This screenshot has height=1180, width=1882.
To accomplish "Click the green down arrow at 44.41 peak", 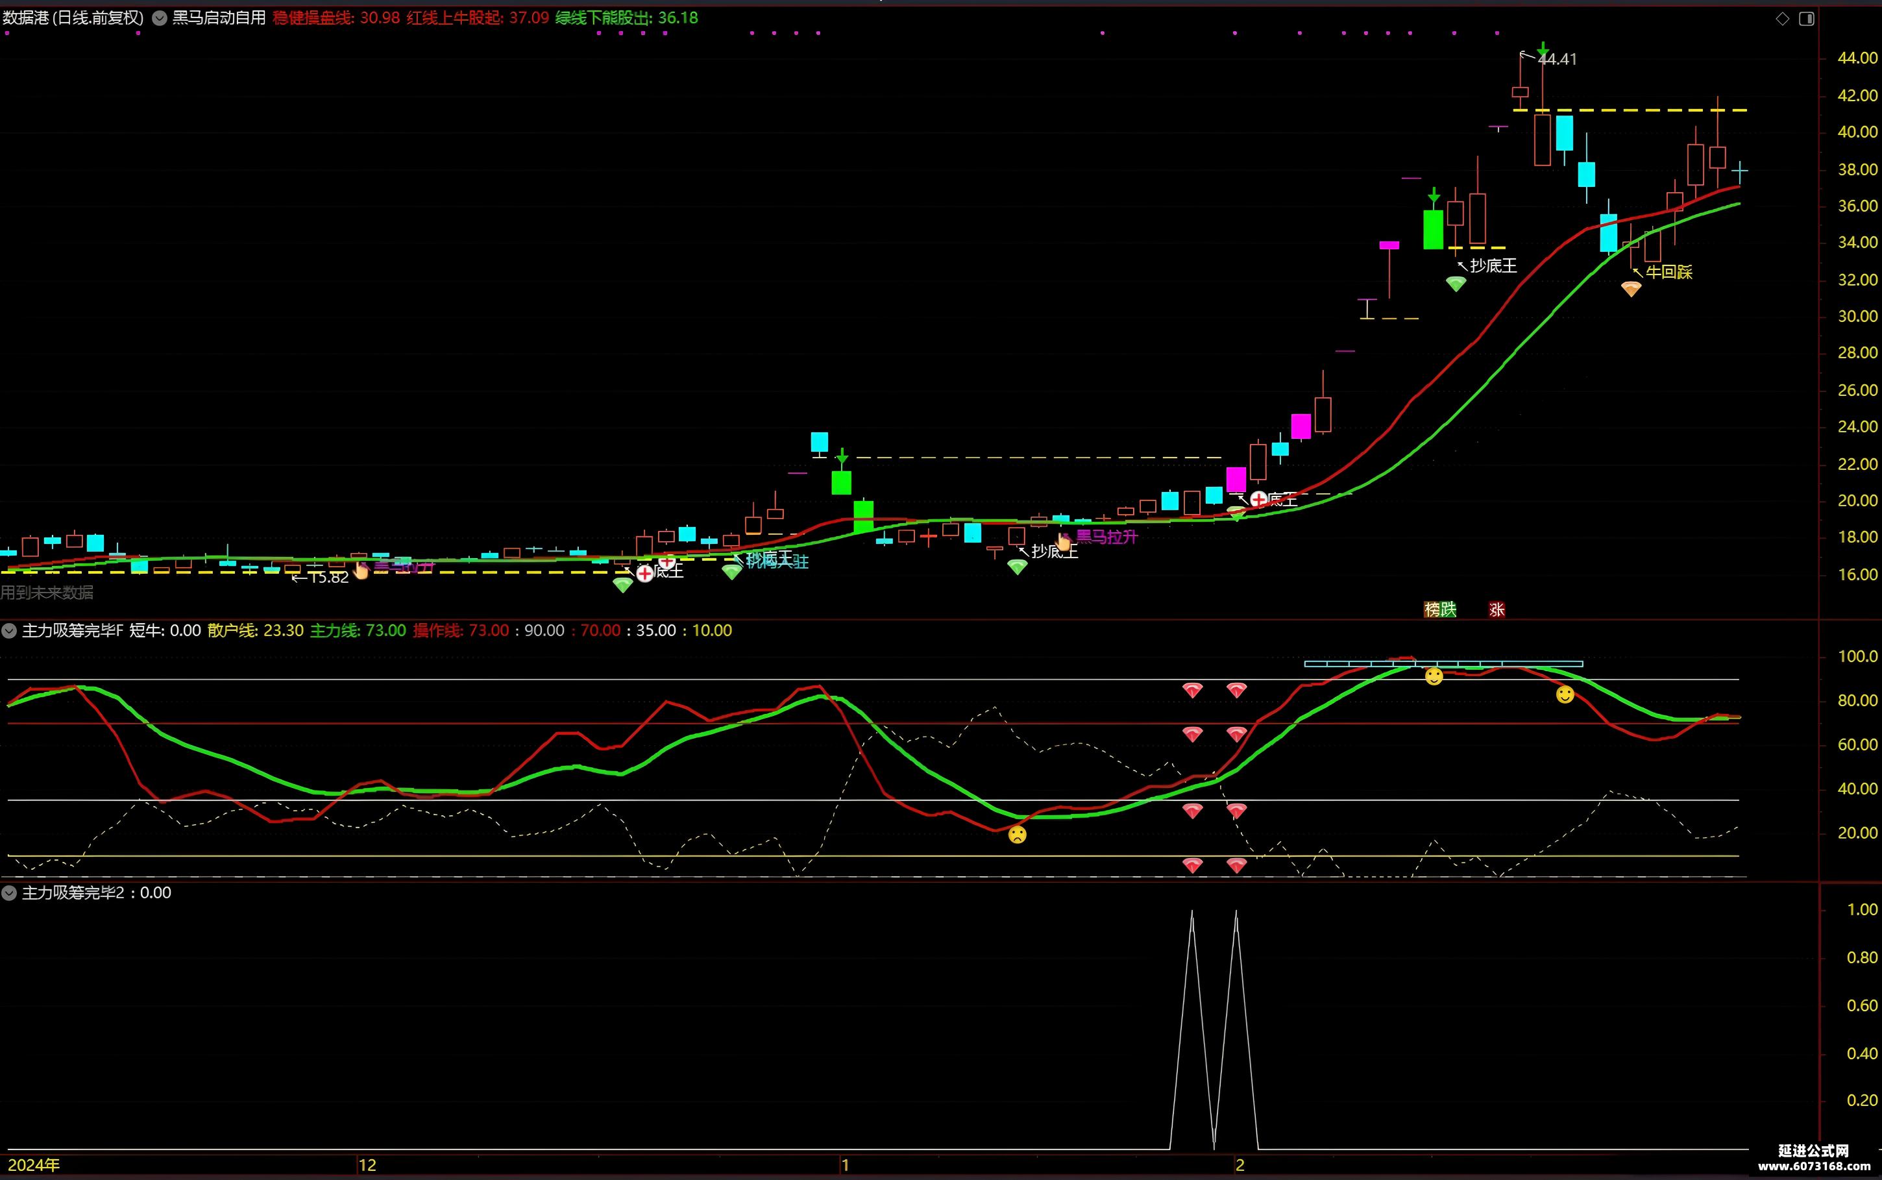I will click(1543, 51).
